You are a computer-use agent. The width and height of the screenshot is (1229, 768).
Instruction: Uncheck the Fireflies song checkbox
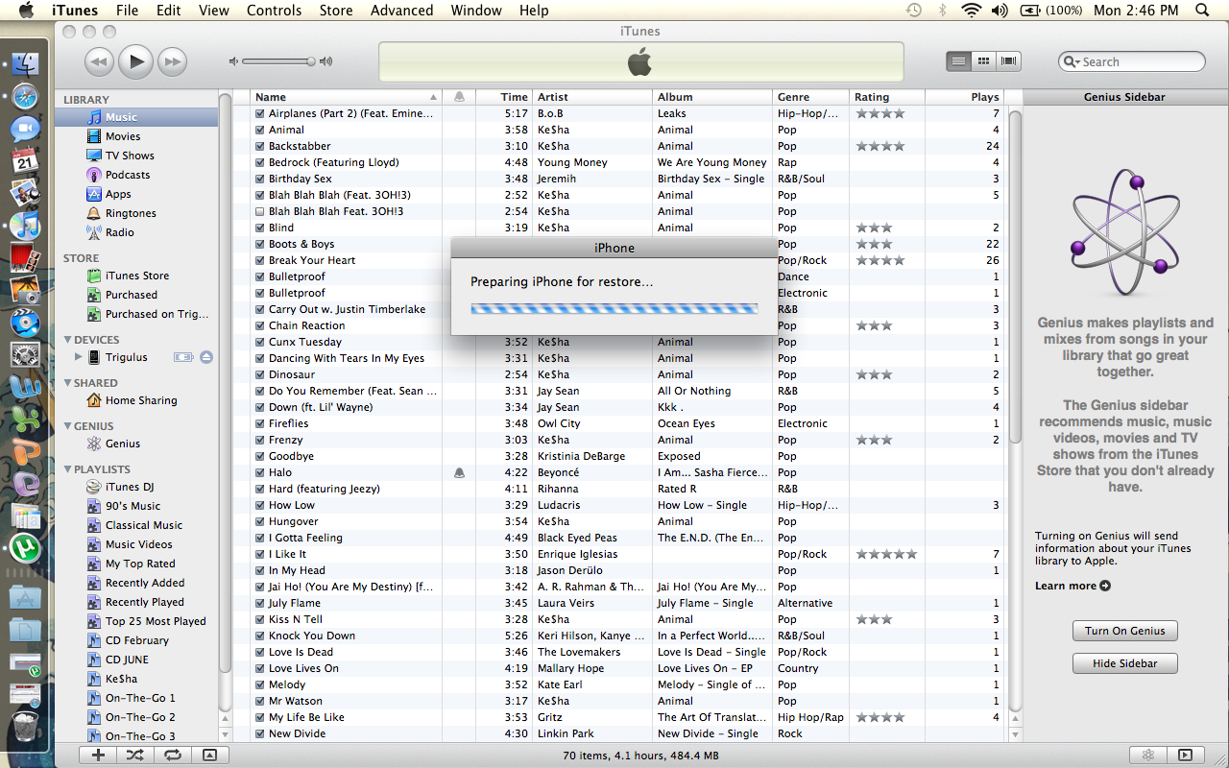click(260, 423)
